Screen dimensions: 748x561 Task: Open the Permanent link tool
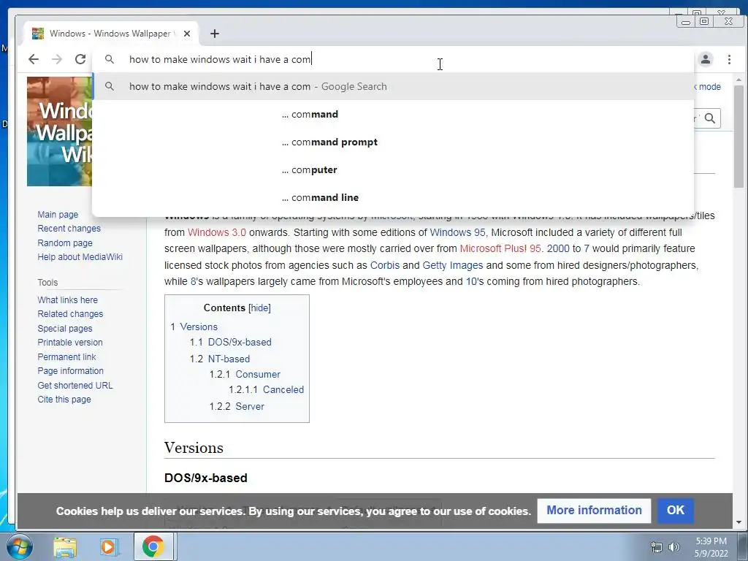click(x=66, y=356)
